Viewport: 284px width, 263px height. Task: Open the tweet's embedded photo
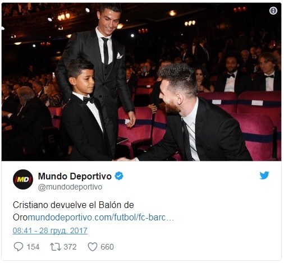[141, 82]
